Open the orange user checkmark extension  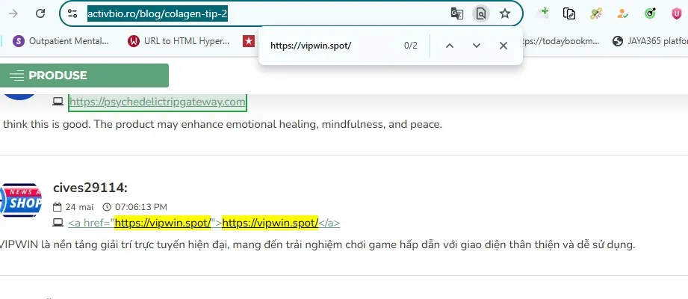(622, 13)
